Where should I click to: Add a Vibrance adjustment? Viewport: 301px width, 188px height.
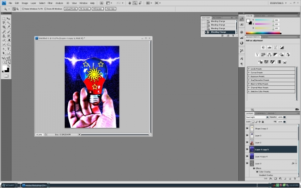click(257, 55)
